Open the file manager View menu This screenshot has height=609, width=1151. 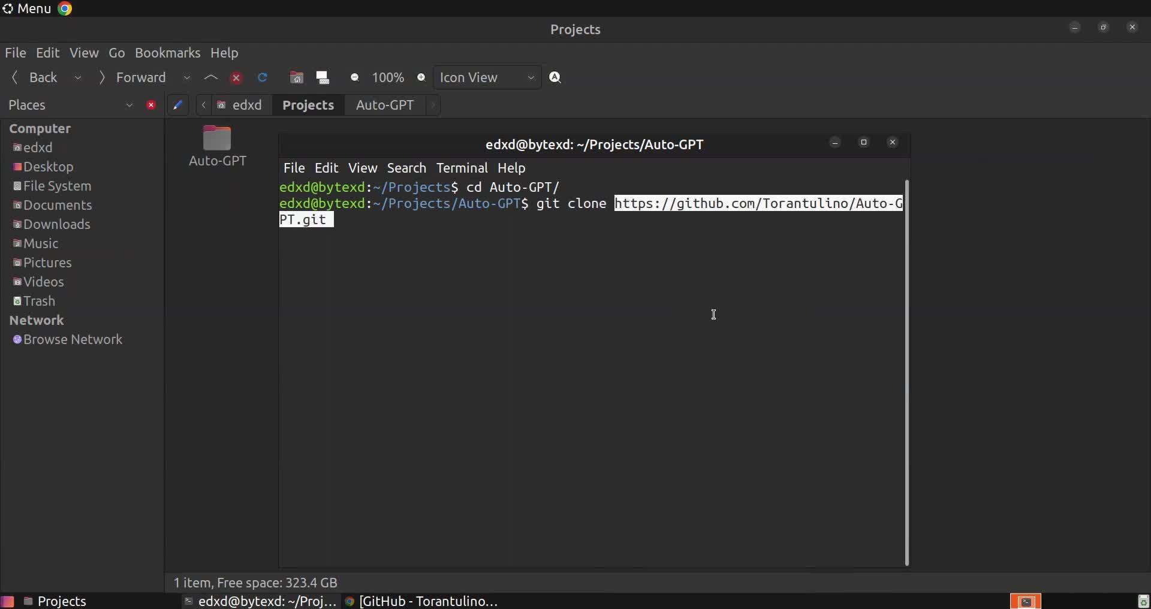(x=84, y=53)
